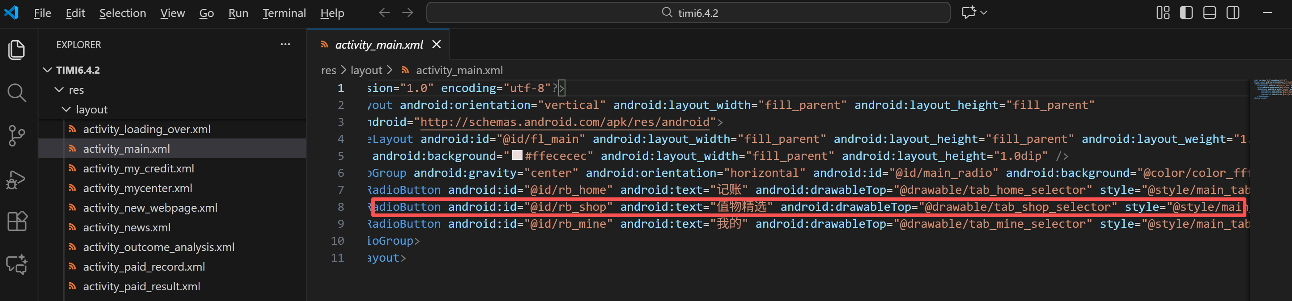Open Source Control view
Image resolution: width=1292 pixels, height=301 pixels.
pos(17,136)
